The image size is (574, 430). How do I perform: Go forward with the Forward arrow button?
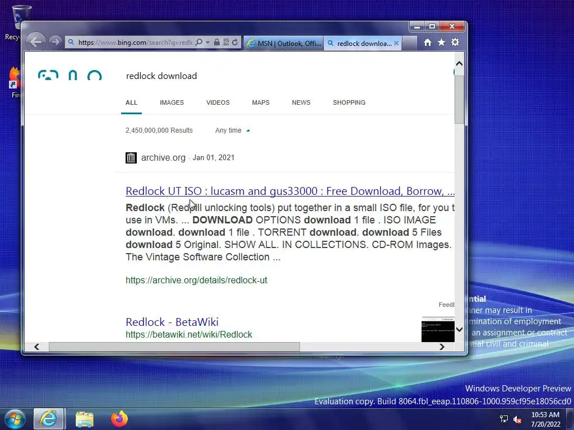tap(55, 42)
